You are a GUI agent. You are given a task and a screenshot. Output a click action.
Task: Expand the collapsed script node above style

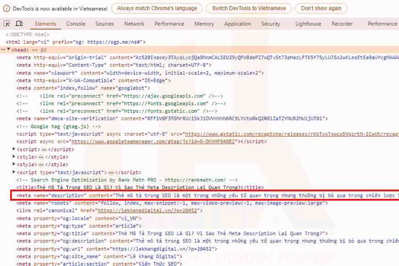(14, 149)
